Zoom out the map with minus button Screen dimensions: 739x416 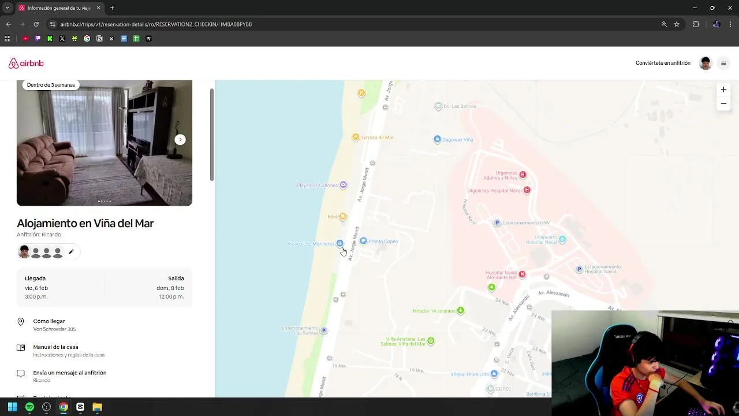pyautogui.click(x=723, y=104)
